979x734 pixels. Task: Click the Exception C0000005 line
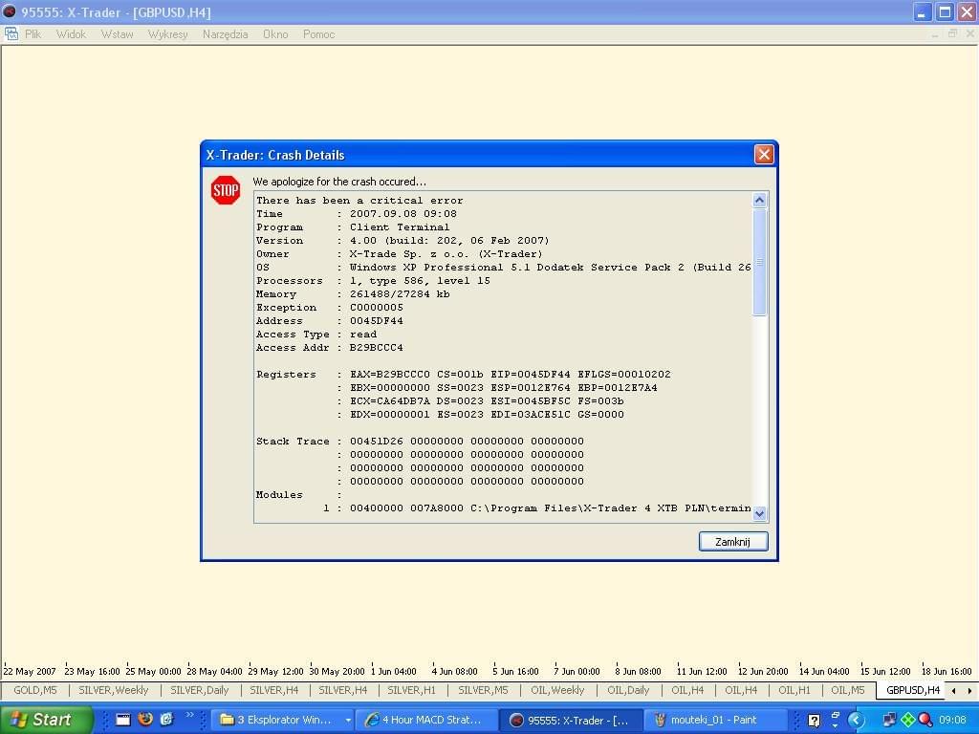click(330, 307)
